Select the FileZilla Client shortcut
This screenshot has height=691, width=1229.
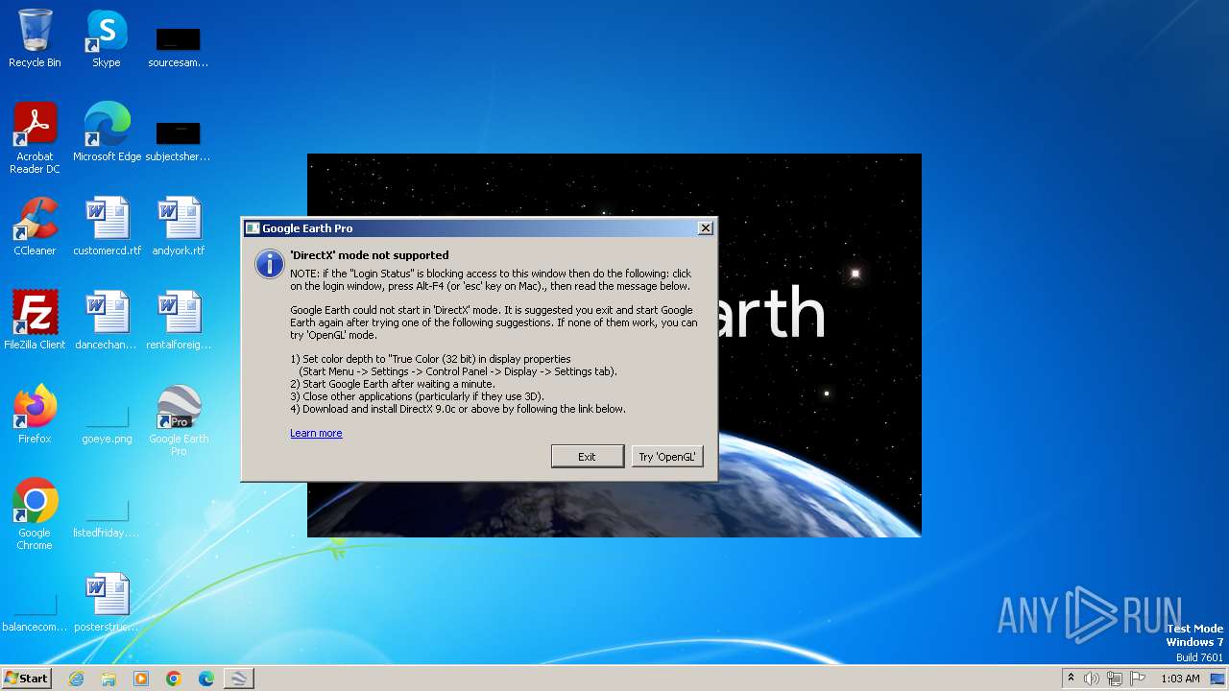tap(35, 321)
